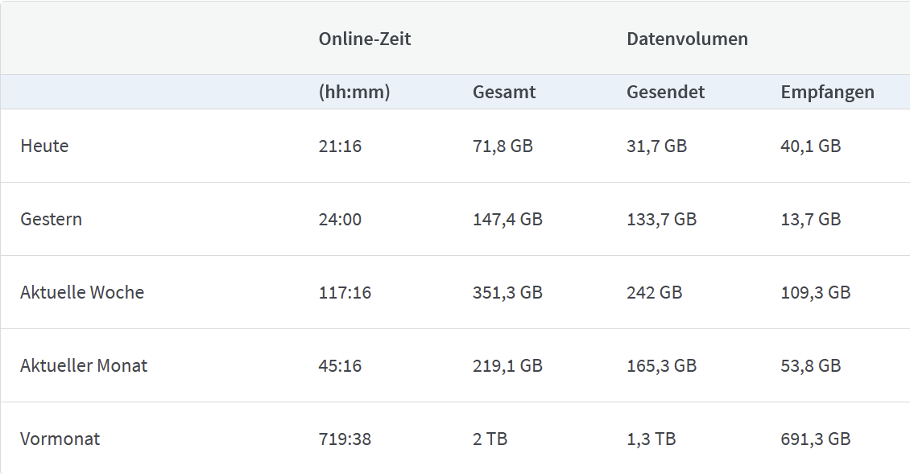Select the 2 TB total for Vormonat
910x474 pixels.
(490, 439)
